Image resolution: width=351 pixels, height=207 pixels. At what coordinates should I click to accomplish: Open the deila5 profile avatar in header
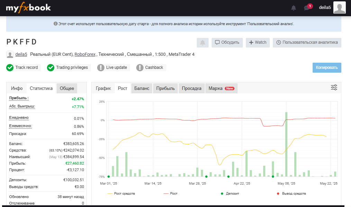tap(339, 8)
